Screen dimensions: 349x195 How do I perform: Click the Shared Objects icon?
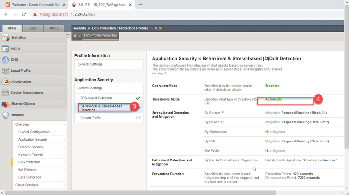coord(6,104)
